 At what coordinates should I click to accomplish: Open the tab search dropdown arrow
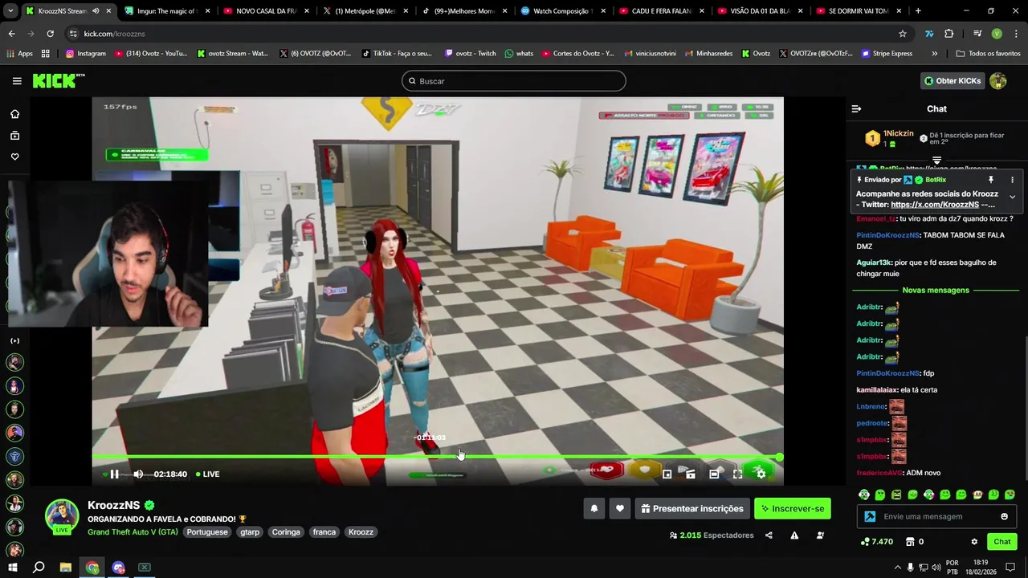click(11, 11)
